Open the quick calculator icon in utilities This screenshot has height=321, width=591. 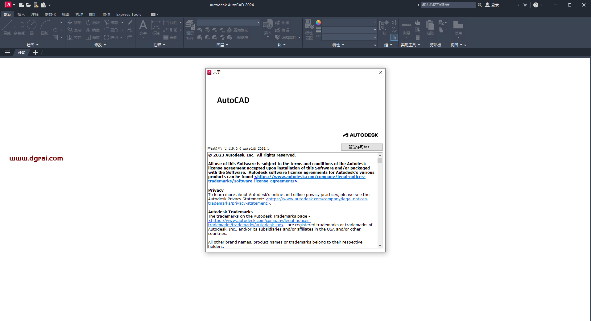(418, 37)
